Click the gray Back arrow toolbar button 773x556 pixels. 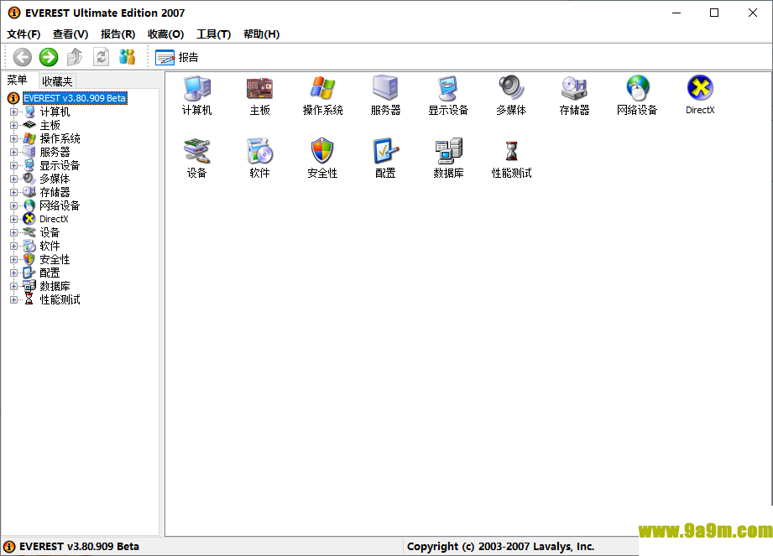point(22,57)
